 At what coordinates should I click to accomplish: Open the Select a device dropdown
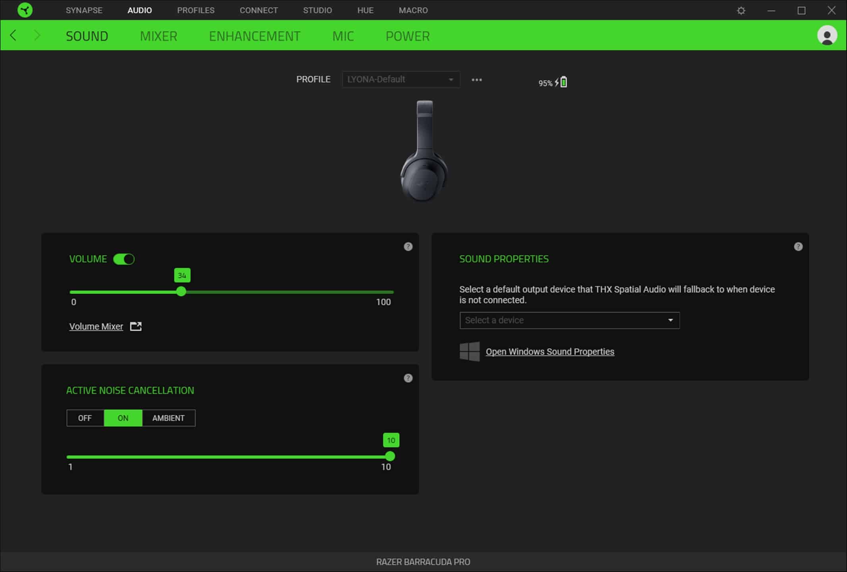point(569,320)
